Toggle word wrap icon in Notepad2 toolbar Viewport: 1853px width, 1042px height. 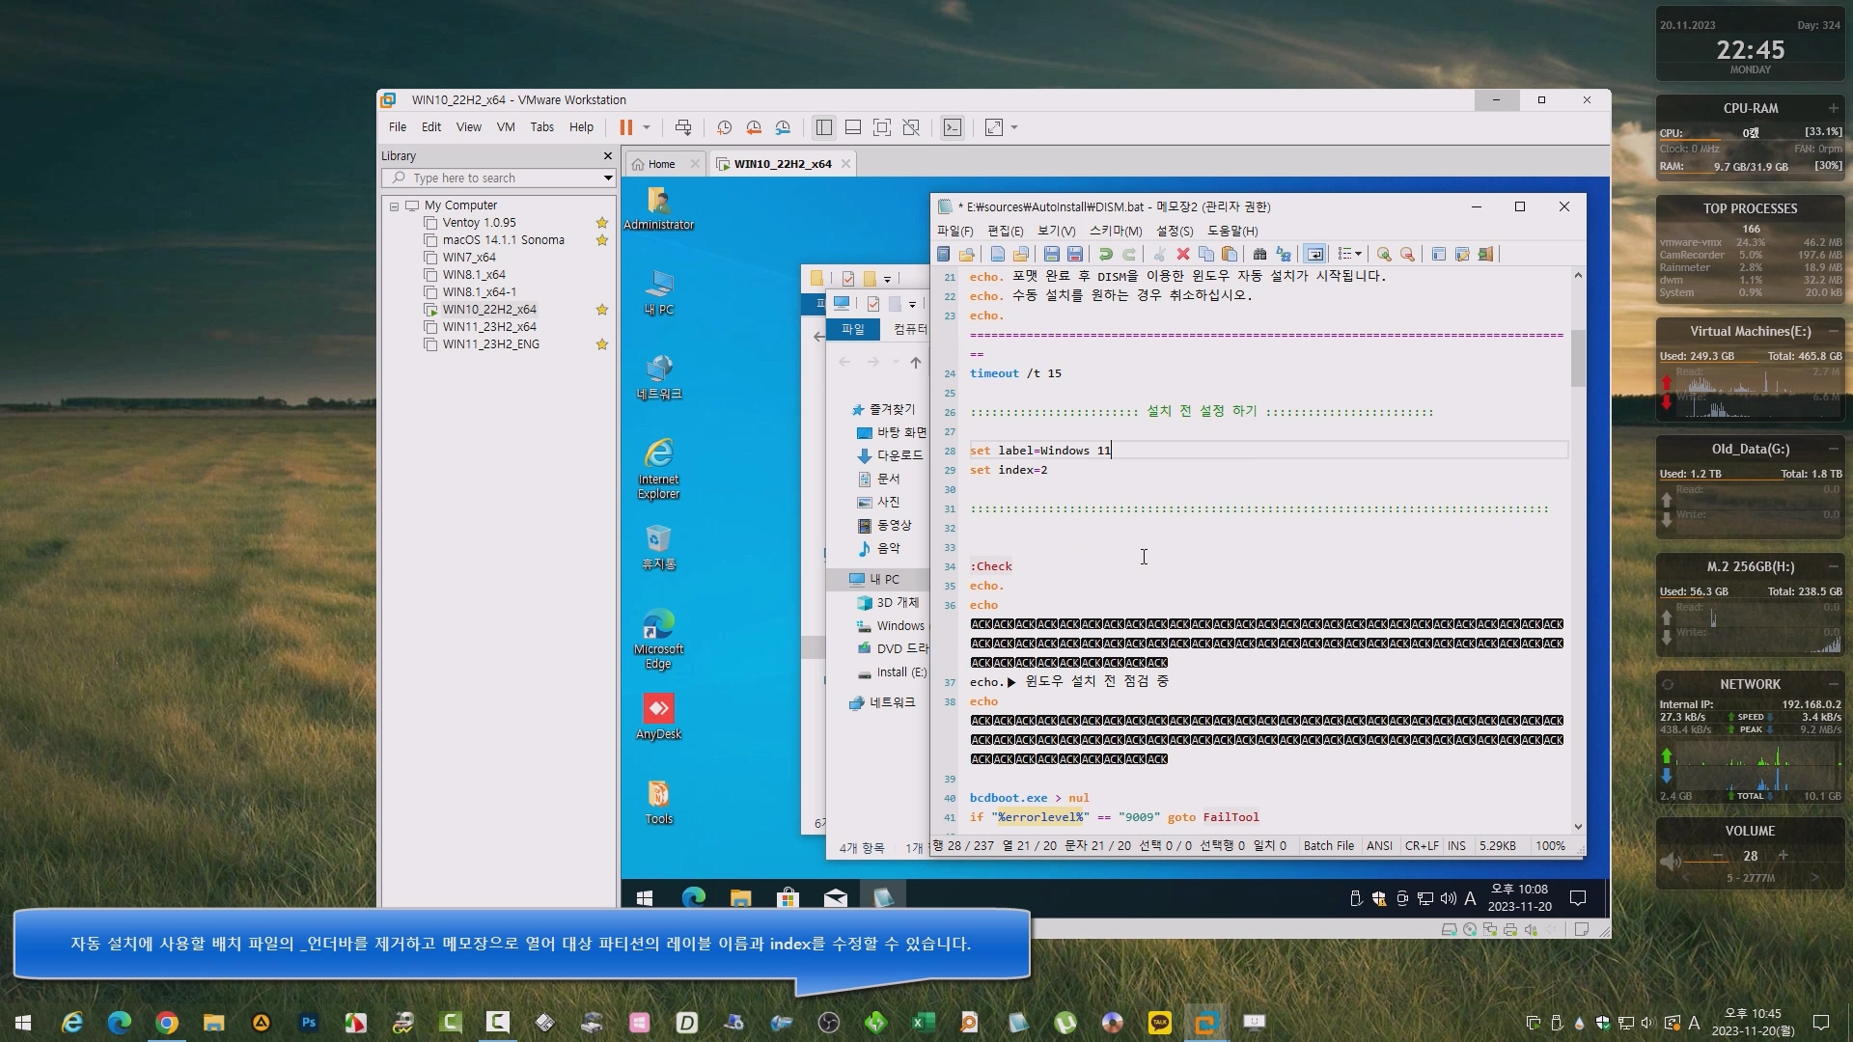click(1314, 254)
